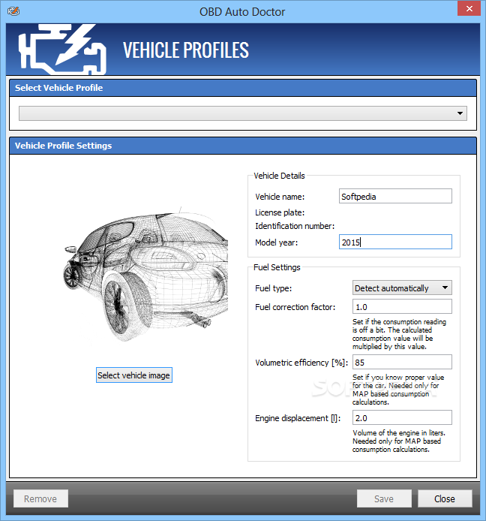The image size is (486, 521).
Task: Click the Save button
Action: pos(384,498)
